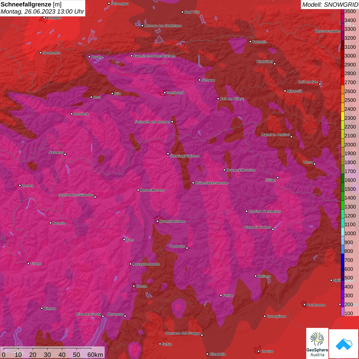This screenshot has width=359, height=359.
Task: Click the Modell: SNOWGRID label
Action: pos(330,4)
